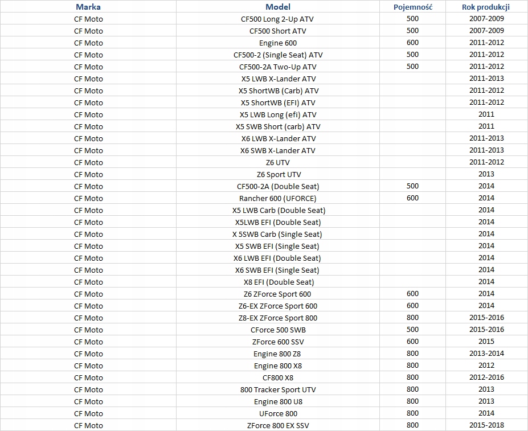Select the X8 EFI (Double Seat) cell
This screenshot has width=528, height=431.
click(277, 282)
